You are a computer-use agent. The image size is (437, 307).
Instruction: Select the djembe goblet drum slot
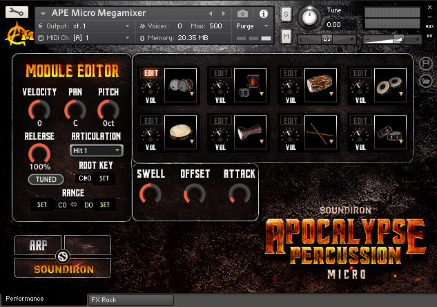point(250,130)
